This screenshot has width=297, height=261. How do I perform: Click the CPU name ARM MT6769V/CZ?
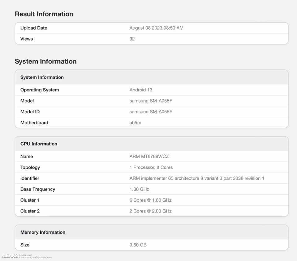pos(149,156)
